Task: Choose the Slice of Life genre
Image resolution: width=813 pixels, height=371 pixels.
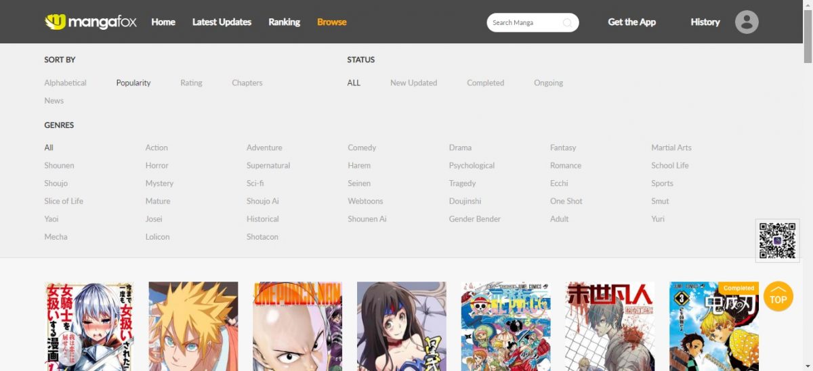Action: click(64, 201)
